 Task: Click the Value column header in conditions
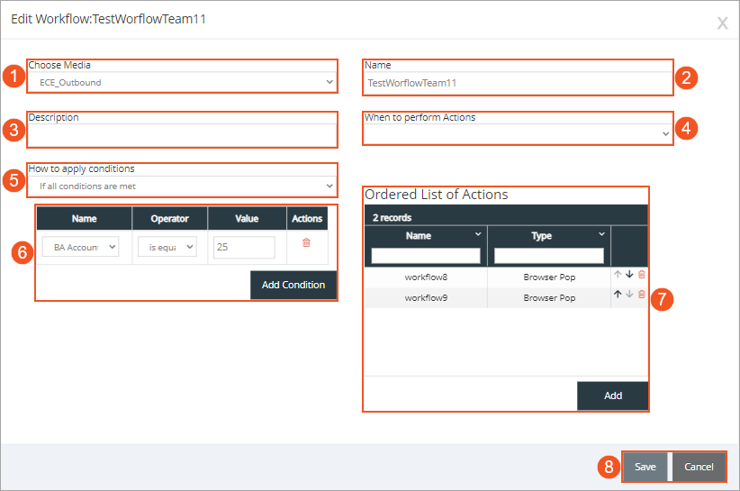(247, 219)
